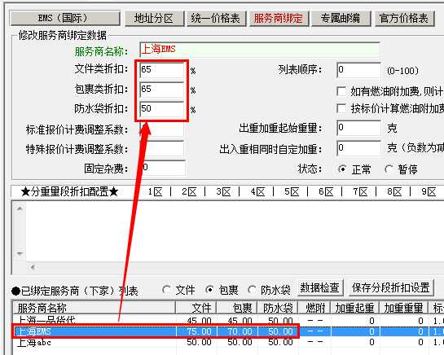Screen dimensions: 444x355
Task: Switch to 统一价格表 tab
Action: 217,19
